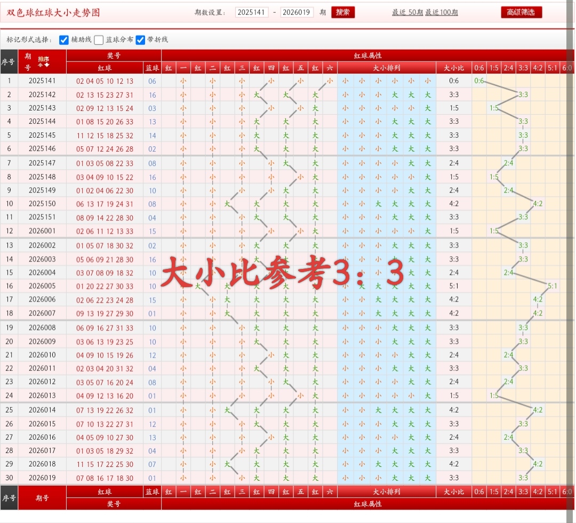Click period number 2025151 in the table

point(42,217)
